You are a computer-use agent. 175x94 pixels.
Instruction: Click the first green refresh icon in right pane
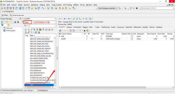[74, 19]
